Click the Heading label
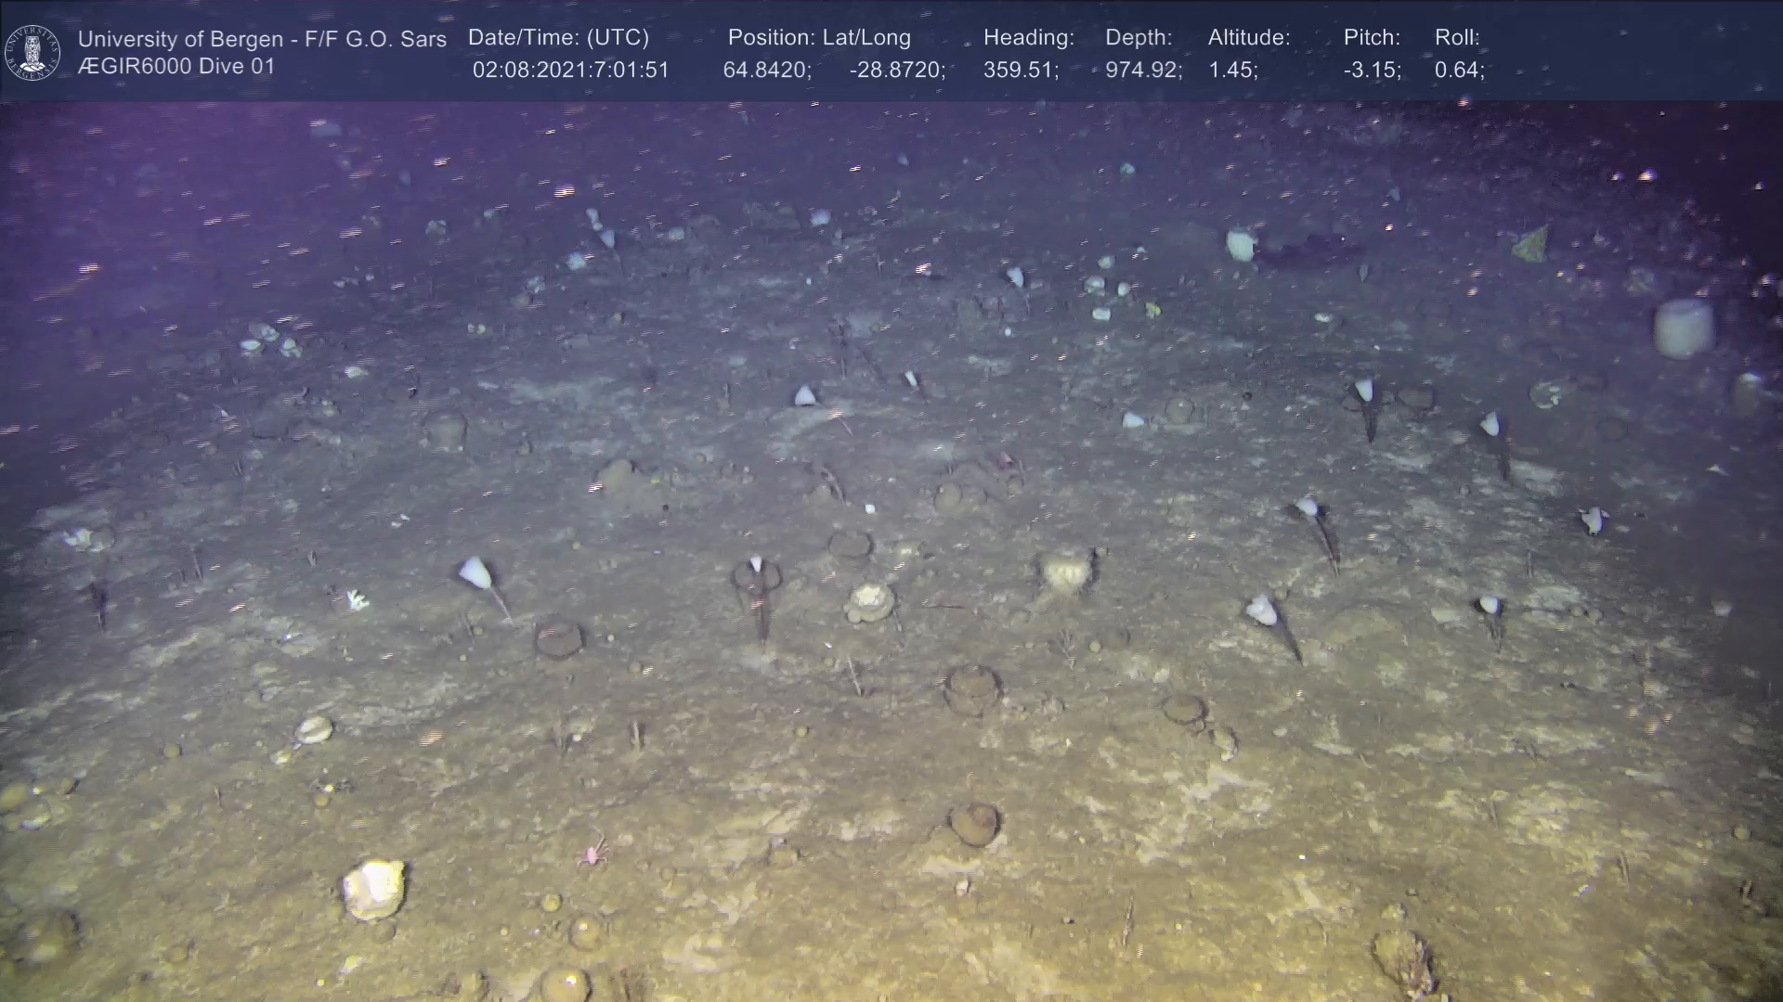 pyautogui.click(x=1028, y=37)
